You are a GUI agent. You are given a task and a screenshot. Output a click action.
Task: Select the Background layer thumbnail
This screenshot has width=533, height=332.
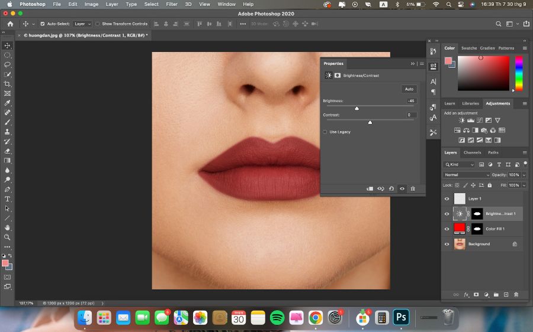point(460,244)
